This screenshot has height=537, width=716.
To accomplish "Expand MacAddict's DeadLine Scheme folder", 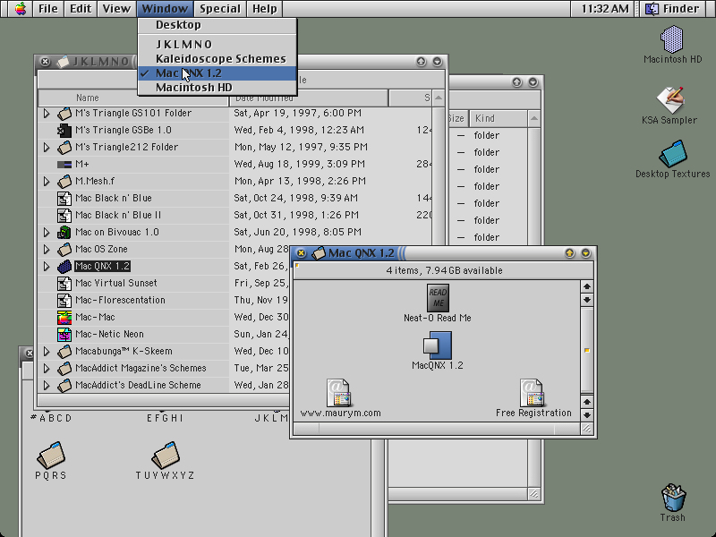I will (47, 386).
